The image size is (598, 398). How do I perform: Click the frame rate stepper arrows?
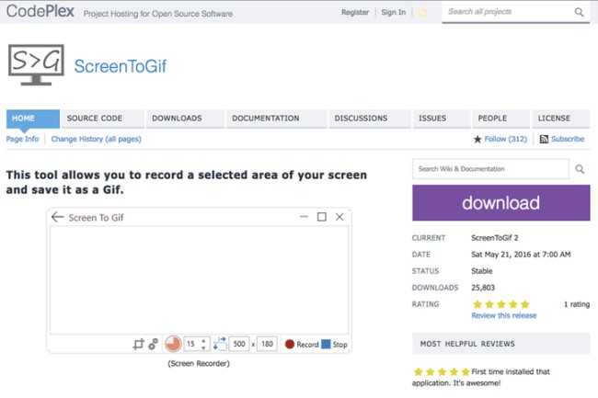pyautogui.click(x=203, y=345)
